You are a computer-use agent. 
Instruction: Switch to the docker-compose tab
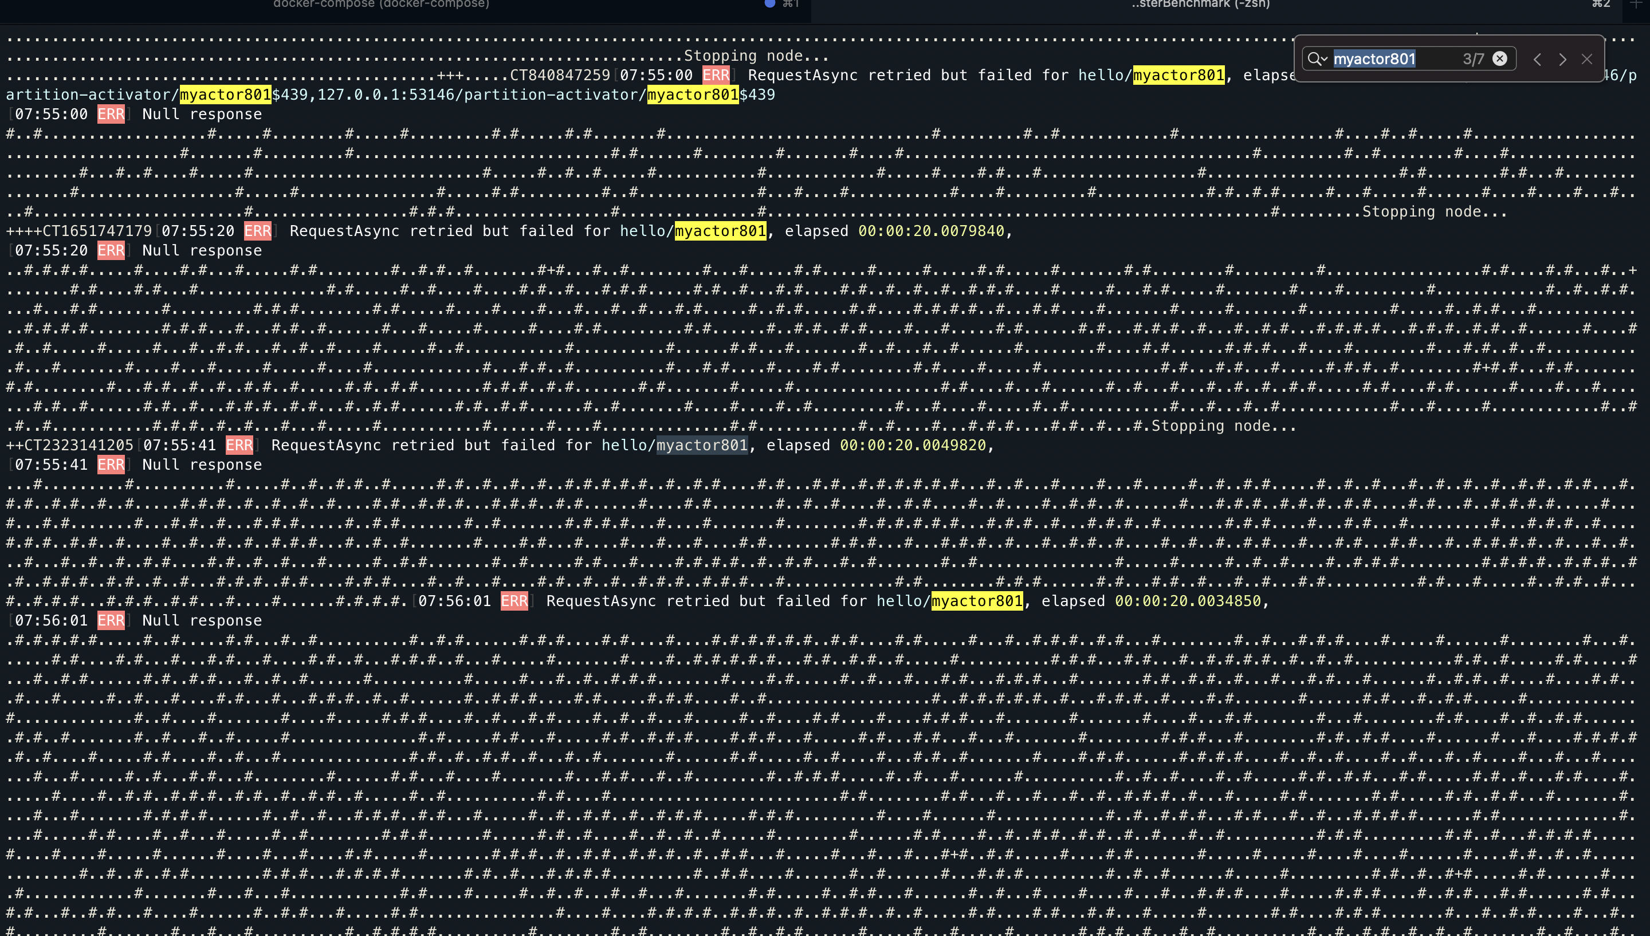click(x=381, y=5)
